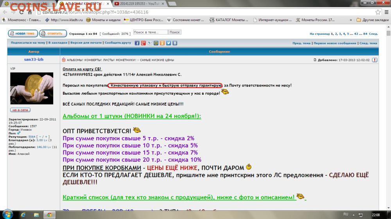Open a new browser tab

click(172, 4)
